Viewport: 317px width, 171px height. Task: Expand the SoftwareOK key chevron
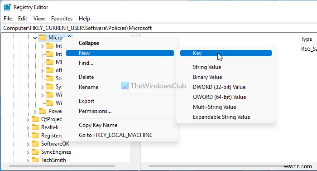click(28, 144)
